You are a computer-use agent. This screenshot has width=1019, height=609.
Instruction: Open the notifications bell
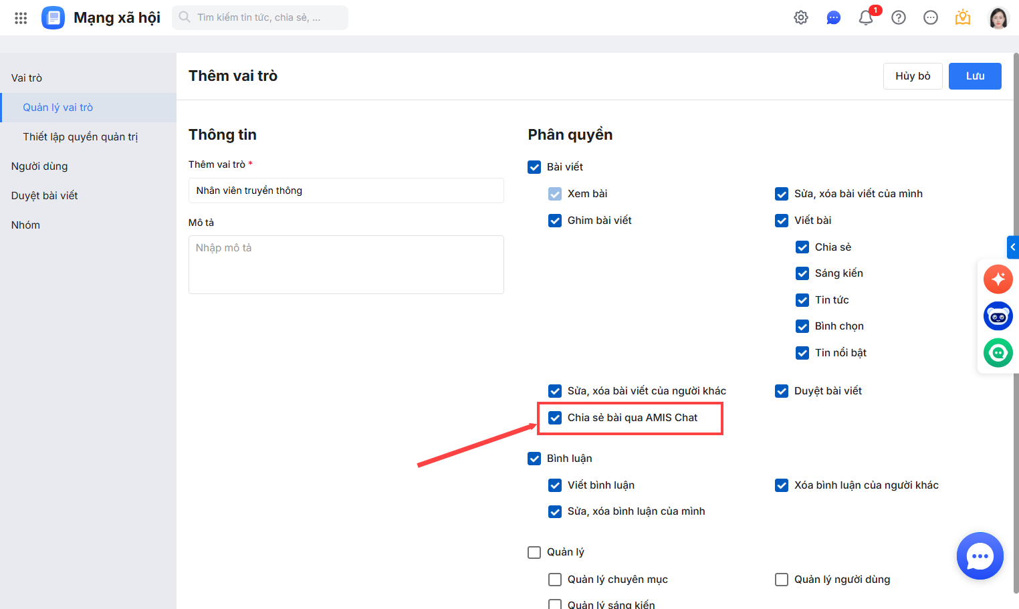point(866,18)
